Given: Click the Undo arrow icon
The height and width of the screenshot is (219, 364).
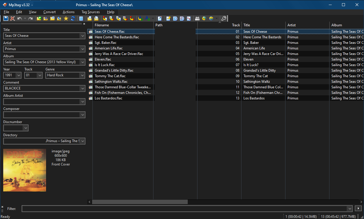Looking at the screenshot, I should [19, 18].
